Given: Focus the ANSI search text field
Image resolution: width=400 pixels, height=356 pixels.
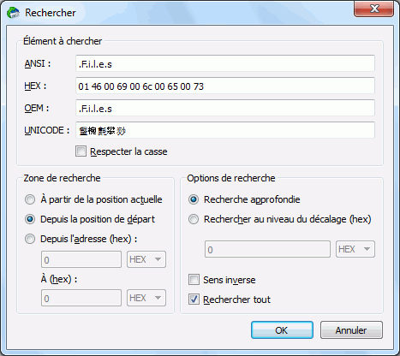Looking at the screenshot, I should coord(225,63).
